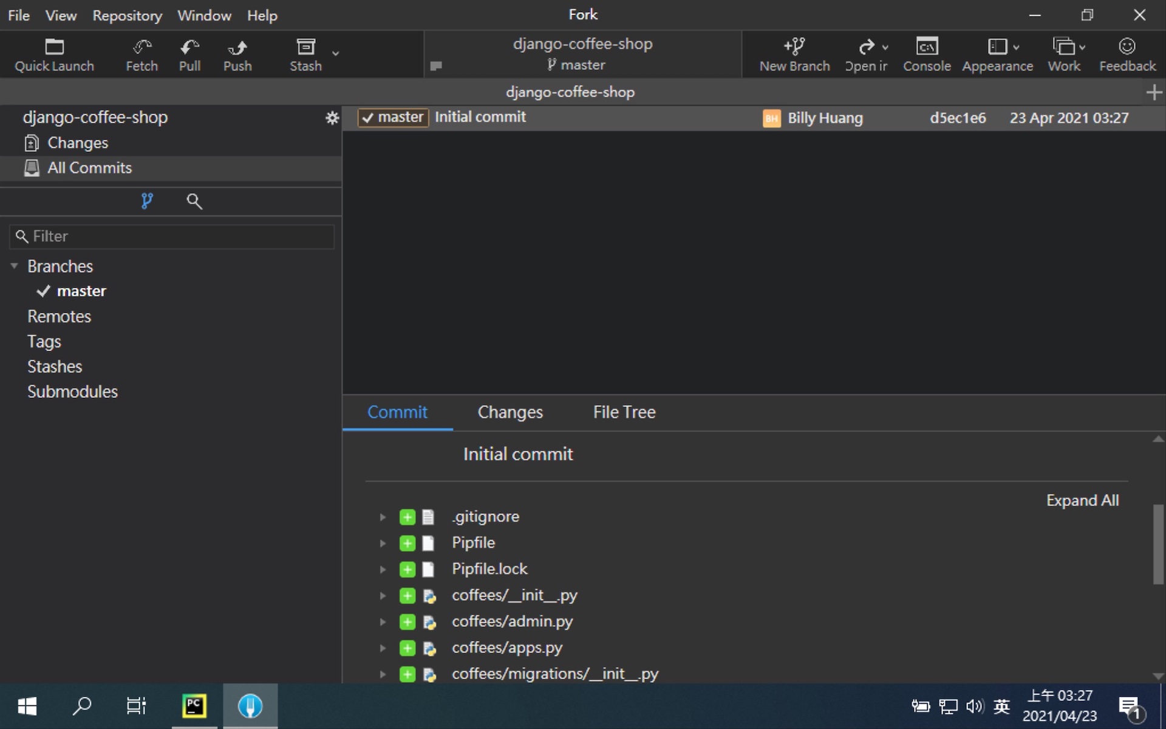Toggle the Branches section collapse
The image size is (1166, 729).
pos(15,266)
